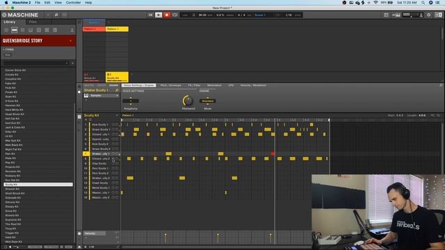Screen dimensions: 445x250
Task: Open the File menu
Action: click(38, 3)
